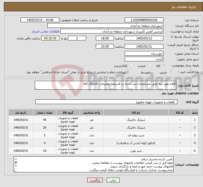Select the متوسط purchase type radio
203x187 pixels.
(x=154, y=72)
